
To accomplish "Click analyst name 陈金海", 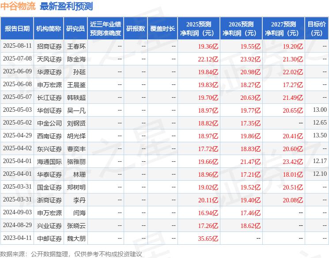I will point(76,59).
